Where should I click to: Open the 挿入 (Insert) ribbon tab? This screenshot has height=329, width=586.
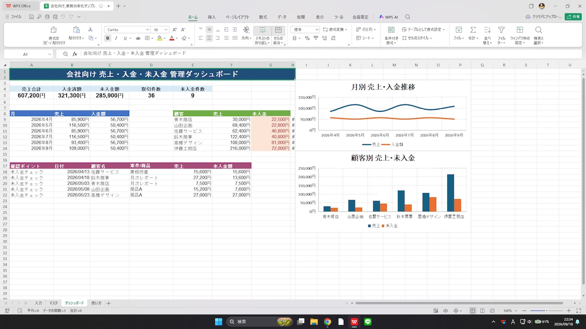(212, 17)
